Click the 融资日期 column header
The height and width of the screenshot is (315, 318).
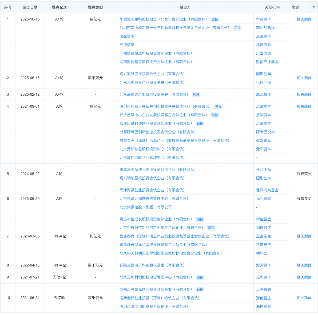(30, 7)
